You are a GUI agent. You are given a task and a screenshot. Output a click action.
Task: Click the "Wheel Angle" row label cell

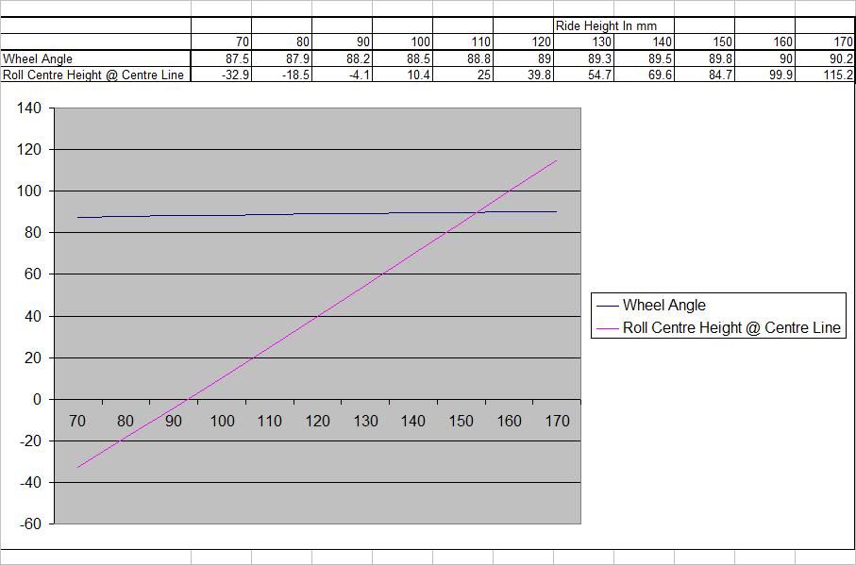(x=95, y=58)
